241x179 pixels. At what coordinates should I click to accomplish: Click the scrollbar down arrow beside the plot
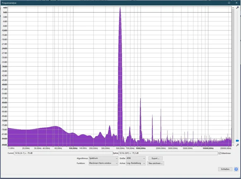(x=233, y=145)
